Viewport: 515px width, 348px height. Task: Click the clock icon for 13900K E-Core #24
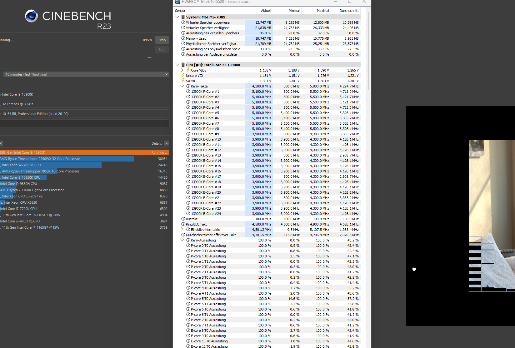[188, 214]
